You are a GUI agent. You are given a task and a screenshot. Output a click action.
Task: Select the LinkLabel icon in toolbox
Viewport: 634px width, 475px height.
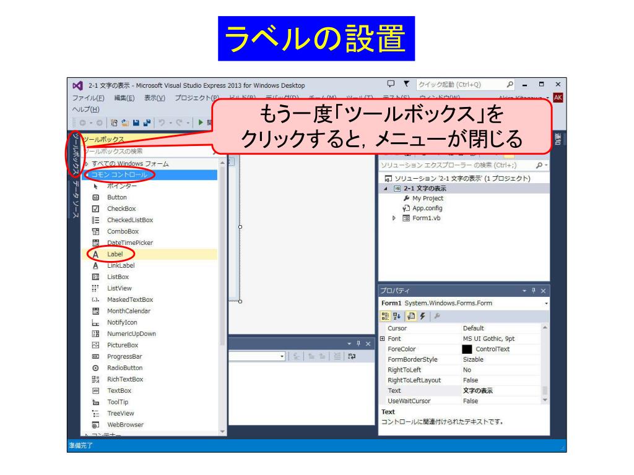[96, 265]
